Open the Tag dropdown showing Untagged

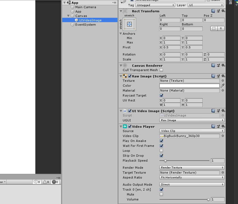coord(155,5)
